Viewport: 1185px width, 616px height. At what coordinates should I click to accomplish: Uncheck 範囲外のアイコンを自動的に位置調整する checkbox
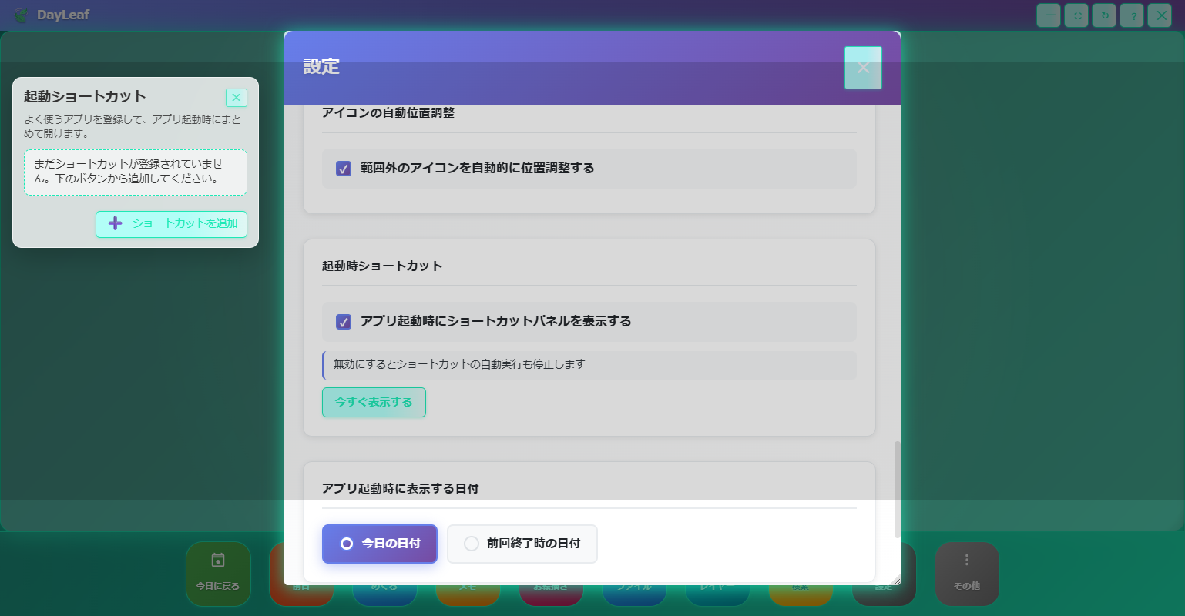[344, 169]
